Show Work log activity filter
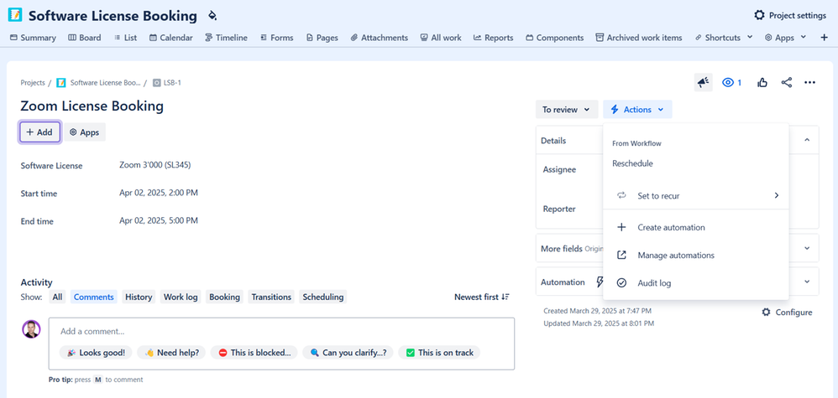This screenshot has height=398, width=838. [181, 297]
